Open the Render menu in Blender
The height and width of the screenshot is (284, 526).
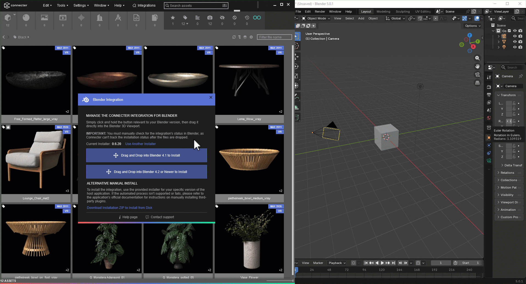[x=320, y=12]
